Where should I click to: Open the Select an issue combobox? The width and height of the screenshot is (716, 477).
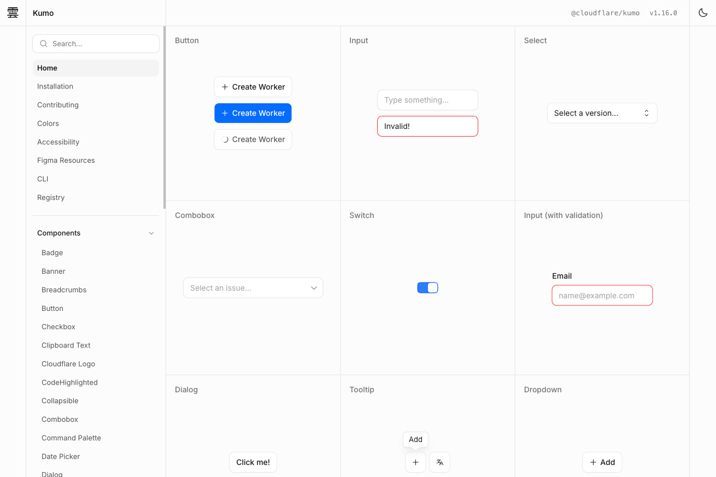[253, 288]
